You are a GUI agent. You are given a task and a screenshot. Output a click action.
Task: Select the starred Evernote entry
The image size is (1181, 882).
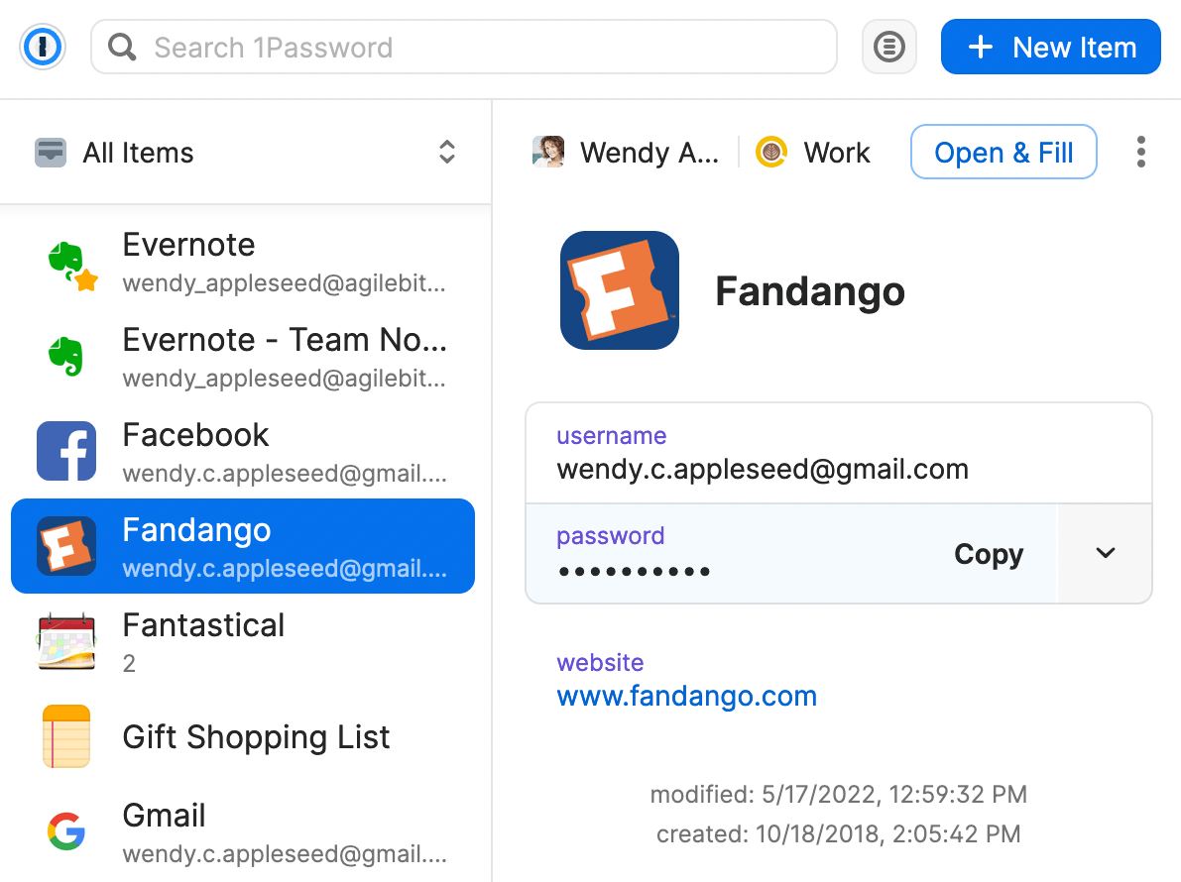(243, 262)
